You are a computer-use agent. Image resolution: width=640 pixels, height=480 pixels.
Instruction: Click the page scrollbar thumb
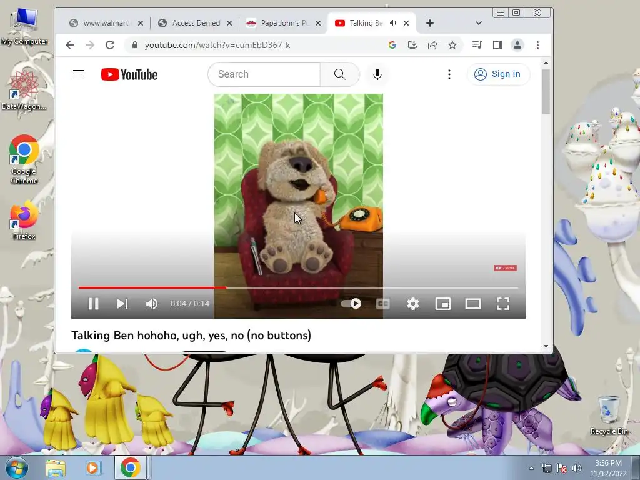click(546, 91)
